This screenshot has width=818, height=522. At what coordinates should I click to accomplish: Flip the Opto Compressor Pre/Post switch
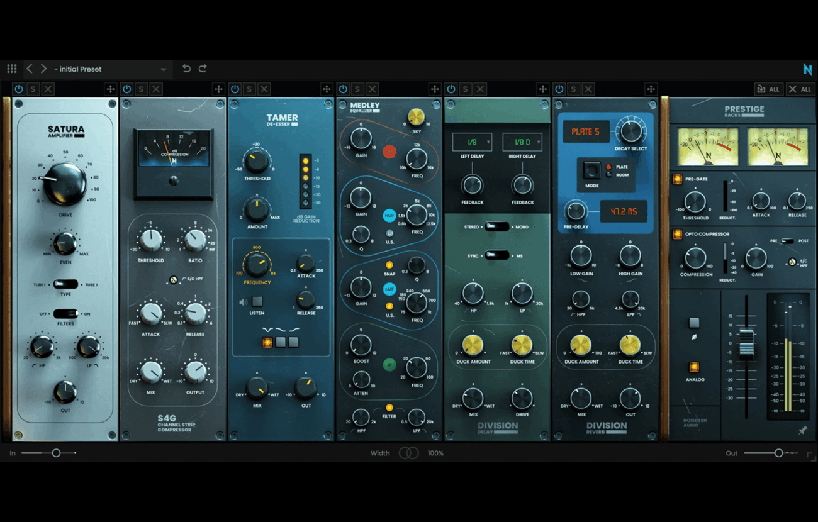pos(787,241)
